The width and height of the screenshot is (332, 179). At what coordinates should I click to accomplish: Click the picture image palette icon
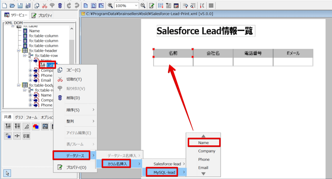pyautogui.click(x=45, y=126)
